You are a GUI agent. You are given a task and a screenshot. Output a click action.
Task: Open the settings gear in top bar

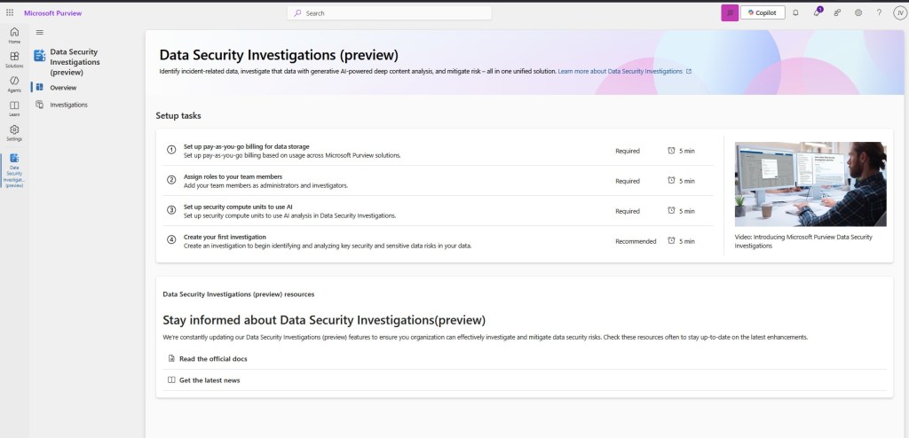click(858, 13)
